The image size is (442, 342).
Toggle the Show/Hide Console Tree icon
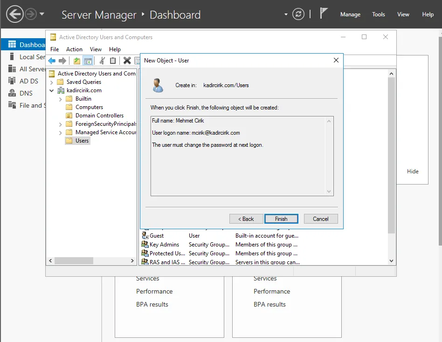coord(88,61)
